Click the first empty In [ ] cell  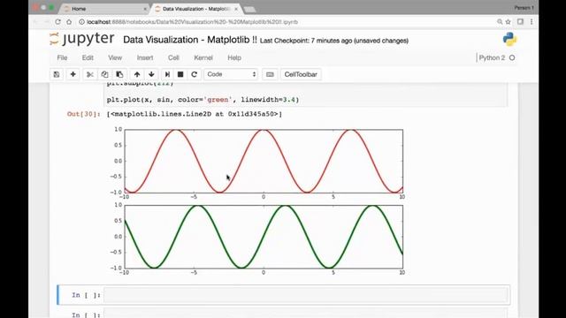pos(306,295)
